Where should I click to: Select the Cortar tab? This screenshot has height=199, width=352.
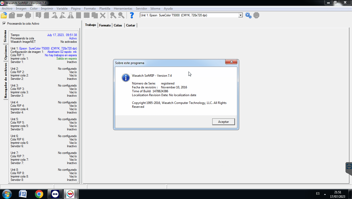[x=131, y=25]
